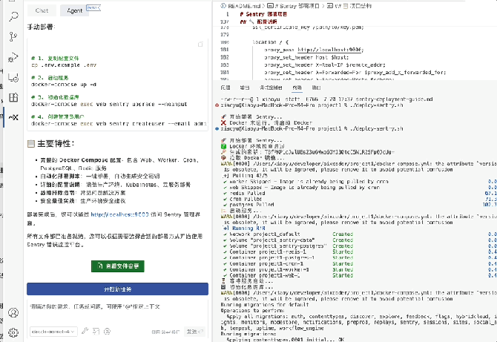The height and width of the screenshot is (342, 497).
Task: Switch to the Agent tab
Action: (x=74, y=10)
